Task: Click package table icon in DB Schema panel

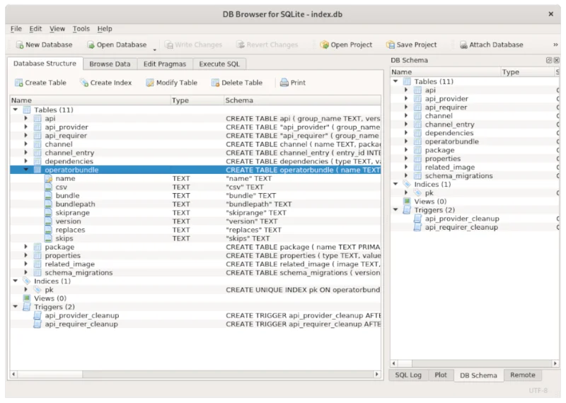Action: (x=417, y=150)
